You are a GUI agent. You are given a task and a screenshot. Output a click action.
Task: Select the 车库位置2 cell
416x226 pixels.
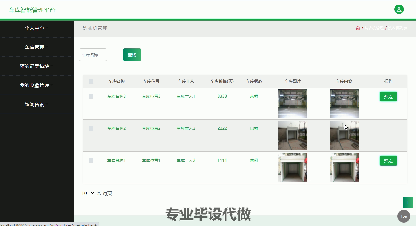coord(151,128)
